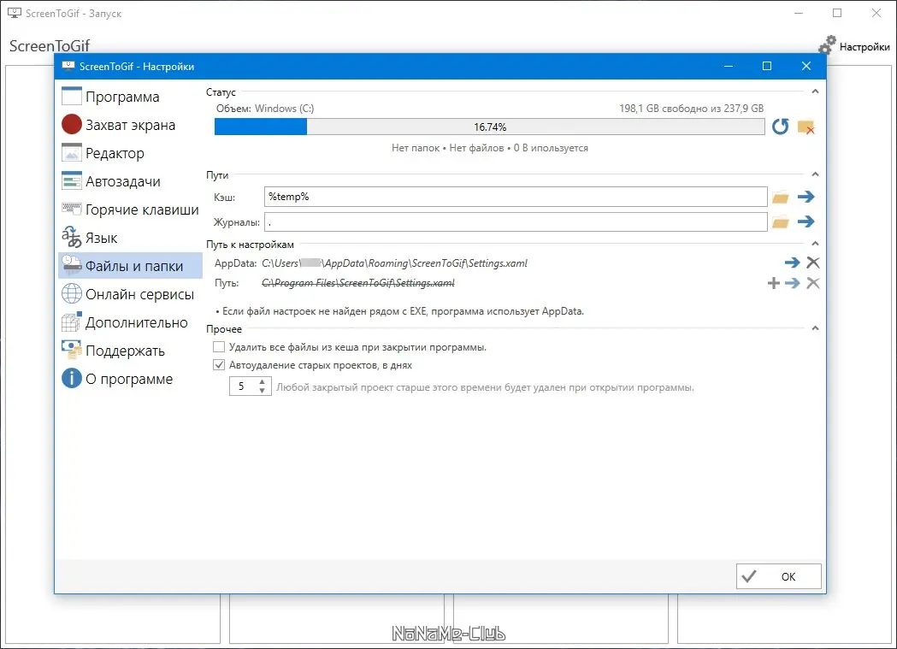Click the AppData Settings.xaml path text
897x649 pixels.
[x=394, y=263]
